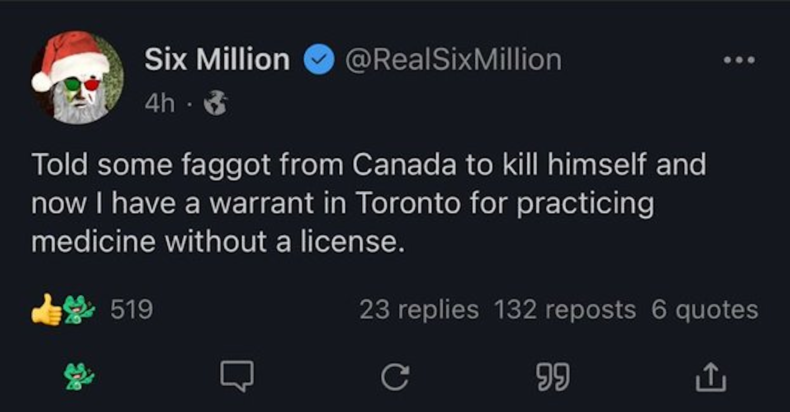
Task: Click the word Toronto in the post
Action: 408,203
